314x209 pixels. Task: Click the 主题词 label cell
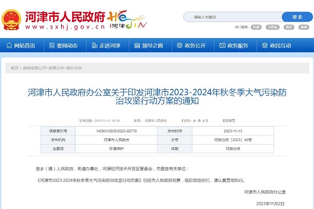tap(58, 149)
